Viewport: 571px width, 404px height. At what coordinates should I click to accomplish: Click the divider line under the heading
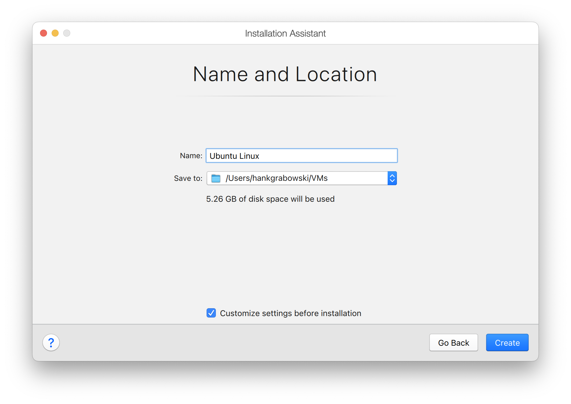(285, 96)
